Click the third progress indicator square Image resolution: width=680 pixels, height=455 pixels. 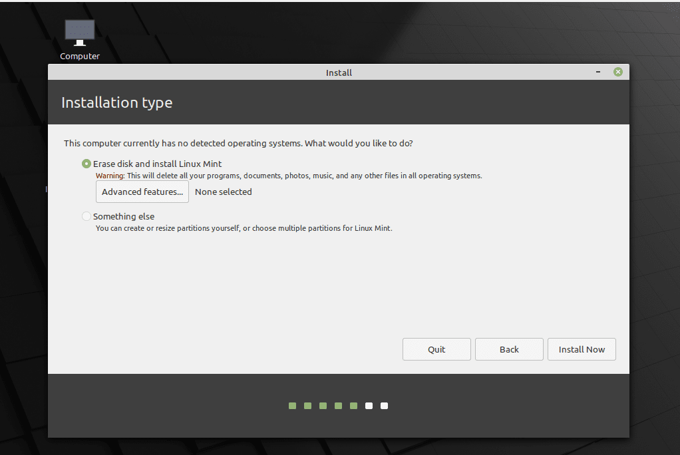[323, 405]
